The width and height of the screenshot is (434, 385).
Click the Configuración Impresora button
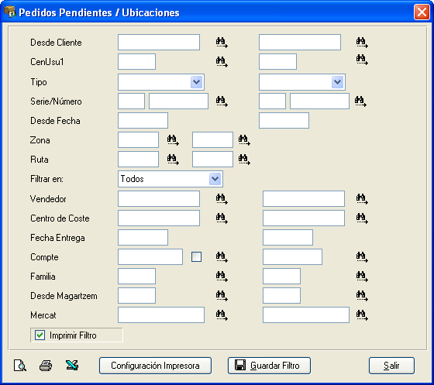pos(155,366)
